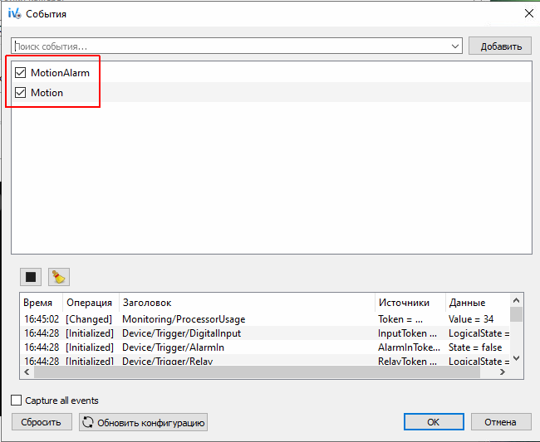Click the Добавить button

pyautogui.click(x=500, y=46)
